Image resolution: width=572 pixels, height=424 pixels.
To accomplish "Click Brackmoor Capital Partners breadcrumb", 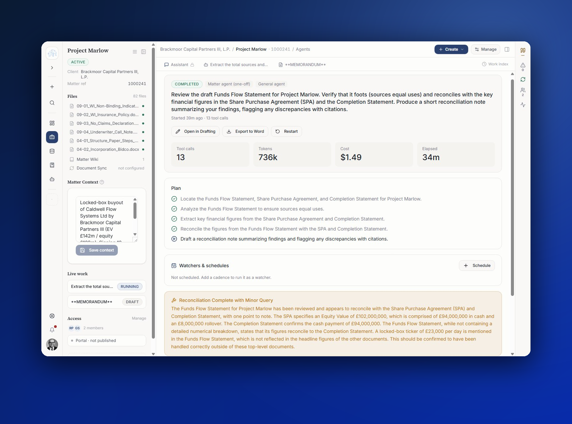I will point(195,49).
